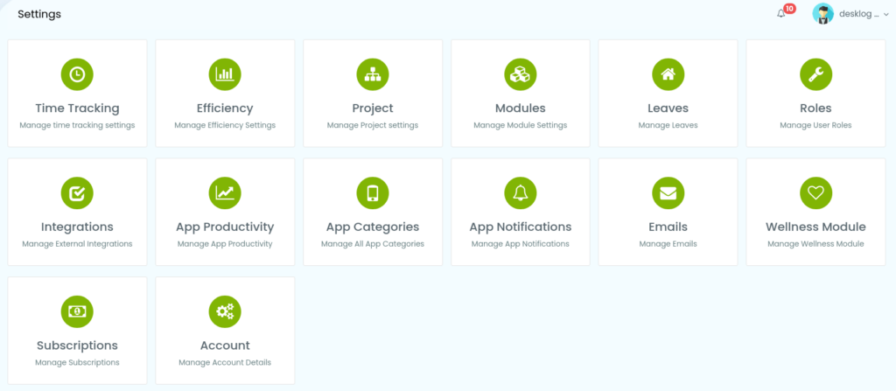Viewport: 896px width, 391px height.
Task: Click the desklog username label
Action: [859, 14]
